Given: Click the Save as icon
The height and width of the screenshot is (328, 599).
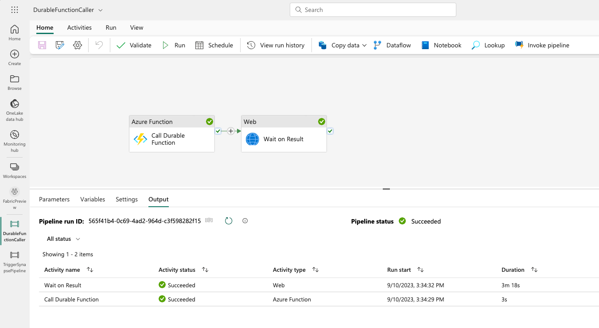Looking at the screenshot, I should [x=60, y=45].
